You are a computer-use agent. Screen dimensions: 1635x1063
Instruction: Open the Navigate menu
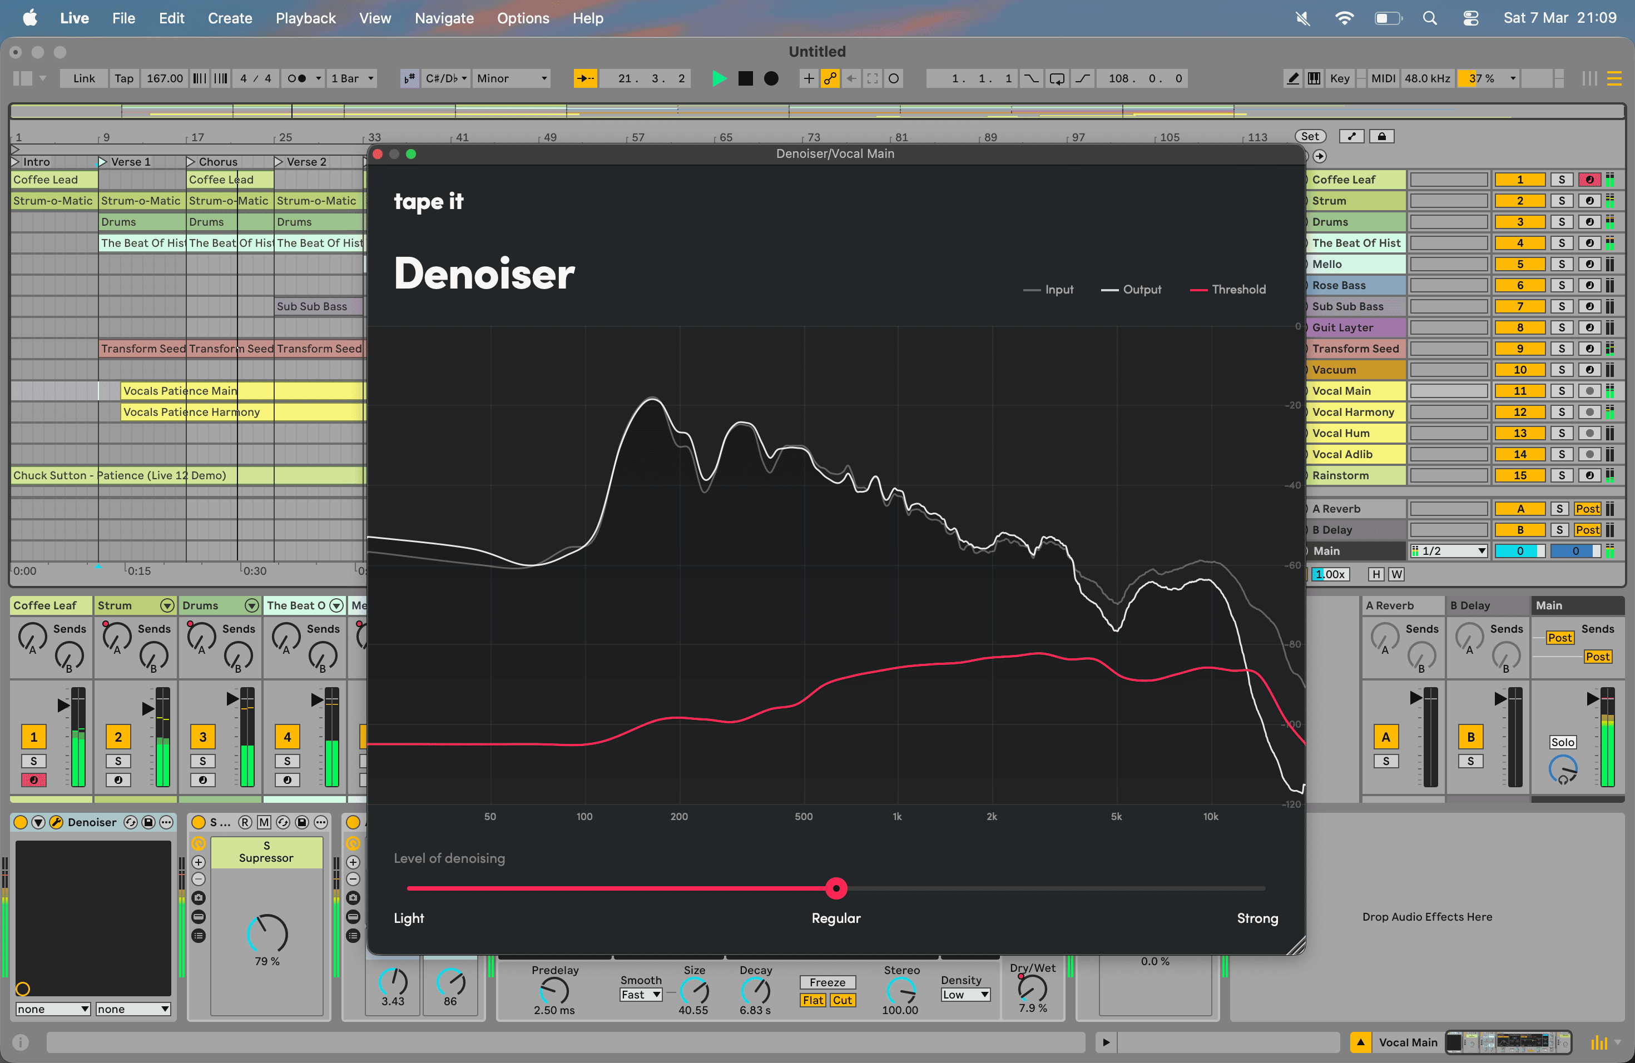coord(444,18)
